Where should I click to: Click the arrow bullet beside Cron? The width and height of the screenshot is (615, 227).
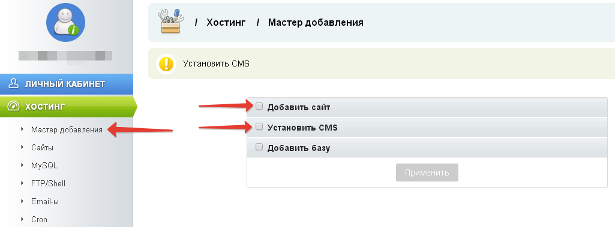coord(22,219)
